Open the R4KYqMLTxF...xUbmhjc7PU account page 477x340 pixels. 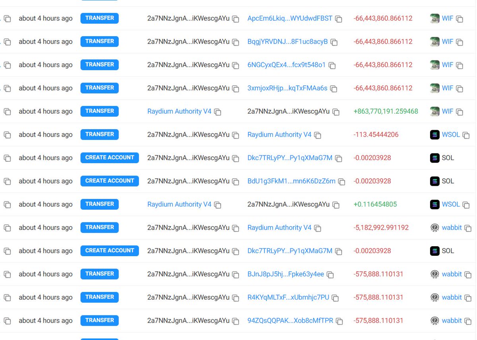point(288,297)
